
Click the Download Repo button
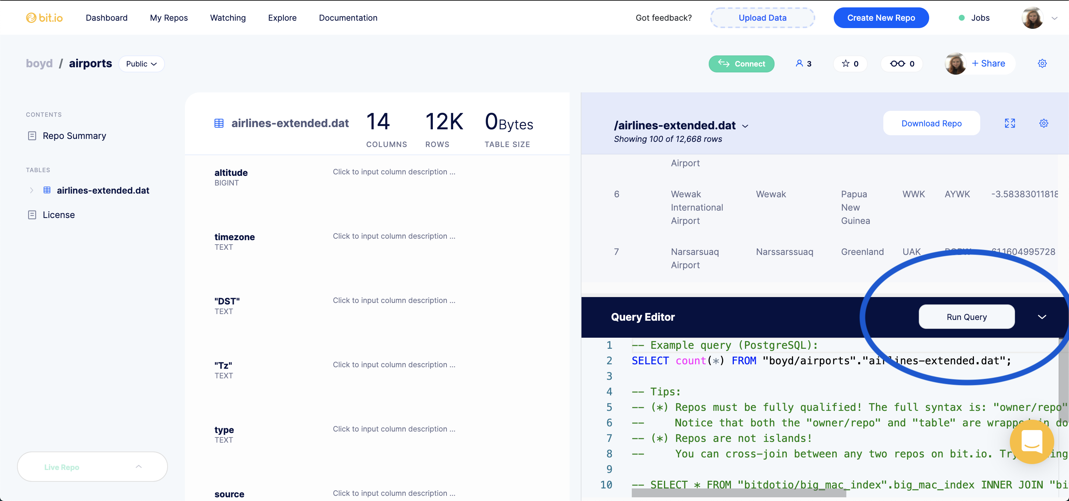(931, 123)
